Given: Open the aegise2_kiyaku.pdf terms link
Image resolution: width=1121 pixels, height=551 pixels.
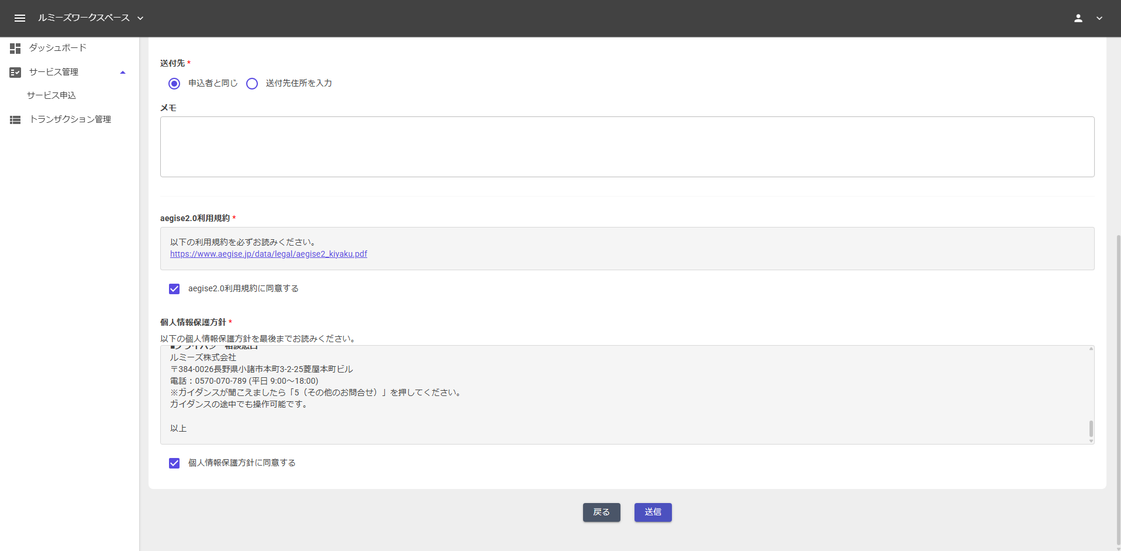Looking at the screenshot, I should [268, 253].
